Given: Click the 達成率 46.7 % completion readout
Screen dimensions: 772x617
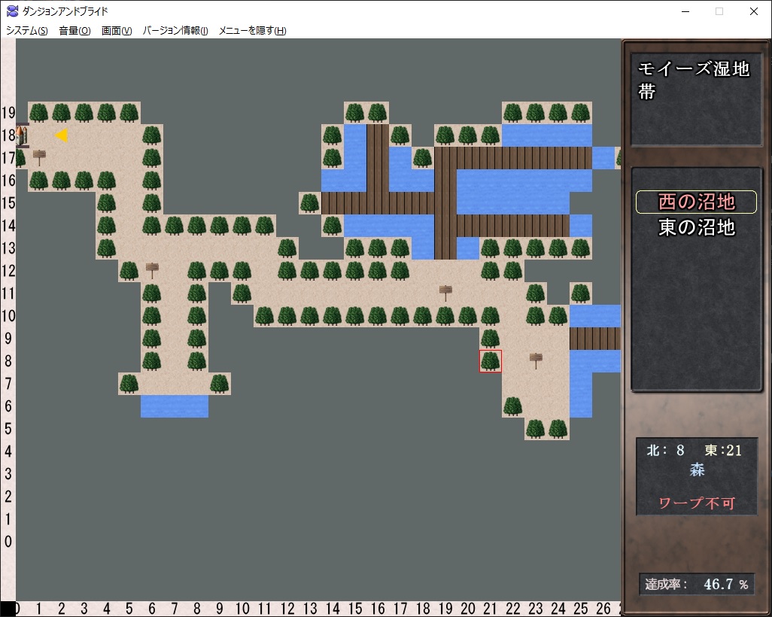Looking at the screenshot, I should 696,585.
